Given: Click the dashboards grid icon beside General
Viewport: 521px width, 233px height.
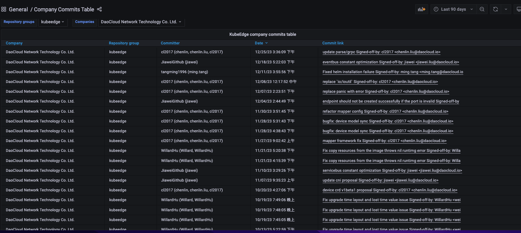Looking at the screenshot, I should [4, 9].
